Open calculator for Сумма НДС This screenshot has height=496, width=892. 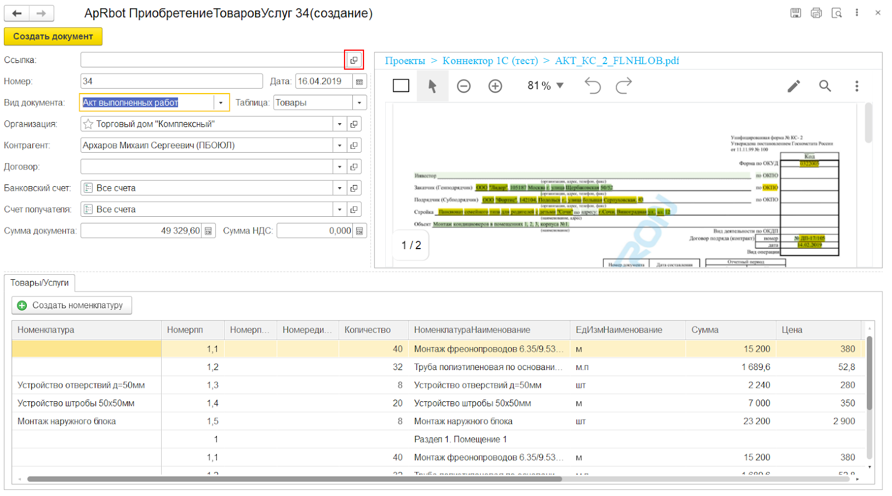[360, 231]
